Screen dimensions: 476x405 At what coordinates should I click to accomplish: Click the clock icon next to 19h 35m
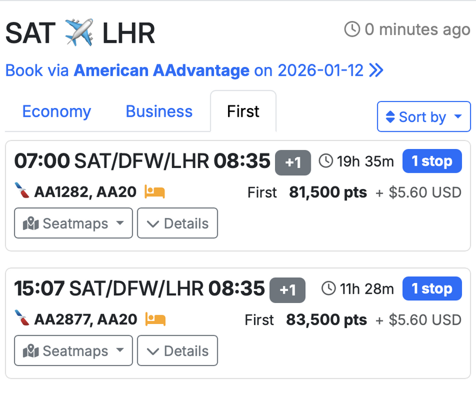(326, 161)
